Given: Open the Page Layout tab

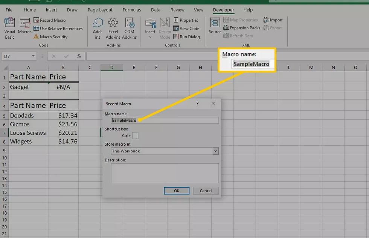Looking at the screenshot, I should click(x=100, y=10).
